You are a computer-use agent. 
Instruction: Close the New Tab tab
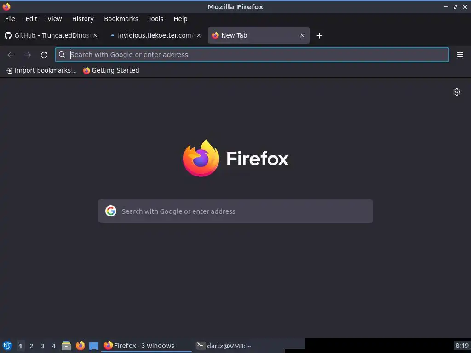tap(302, 35)
